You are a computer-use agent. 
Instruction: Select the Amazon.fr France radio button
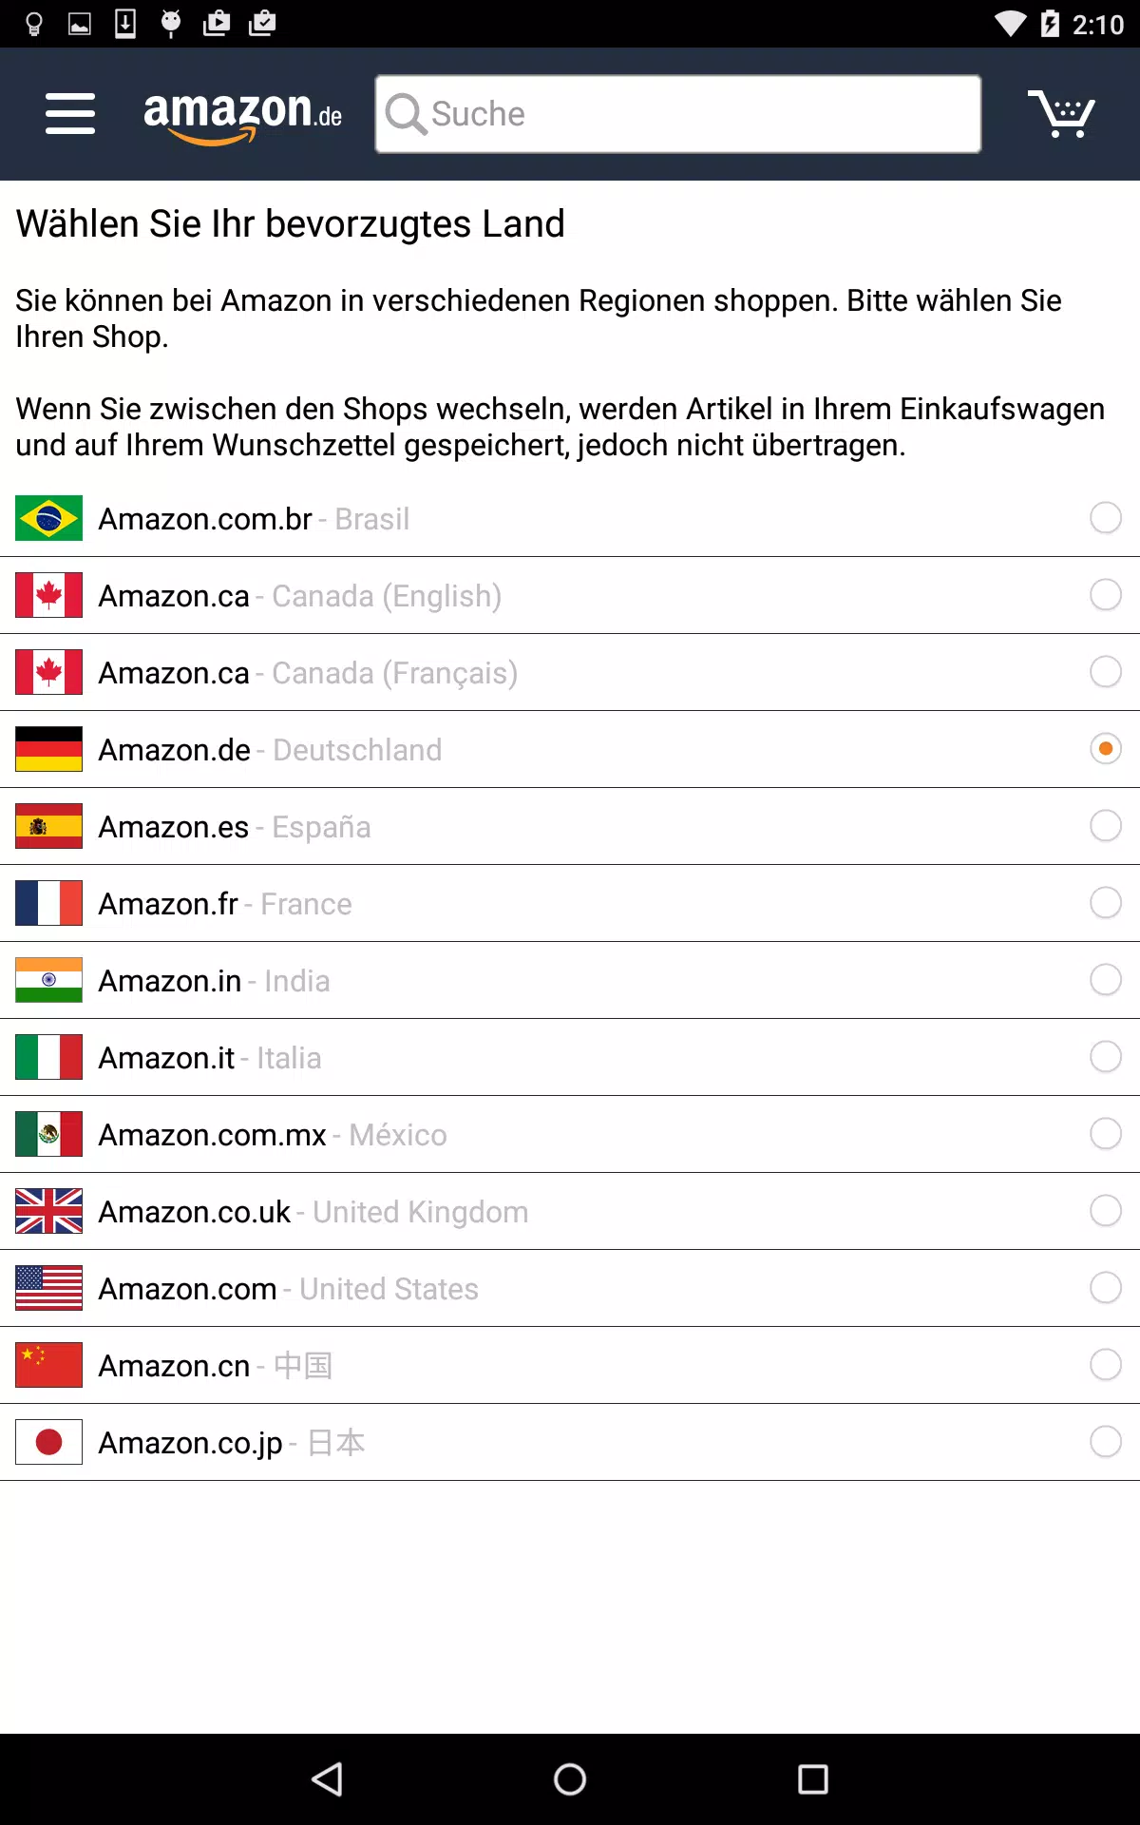coord(1106,903)
